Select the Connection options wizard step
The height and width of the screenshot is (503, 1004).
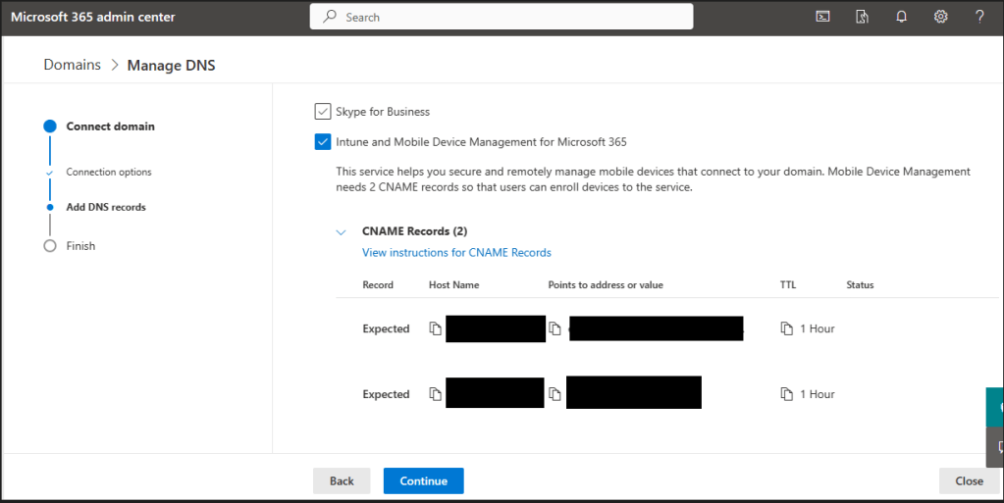108,173
